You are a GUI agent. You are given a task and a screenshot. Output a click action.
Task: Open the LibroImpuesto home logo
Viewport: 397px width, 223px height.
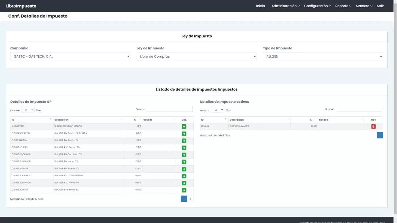pyautogui.click(x=21, y=6)
